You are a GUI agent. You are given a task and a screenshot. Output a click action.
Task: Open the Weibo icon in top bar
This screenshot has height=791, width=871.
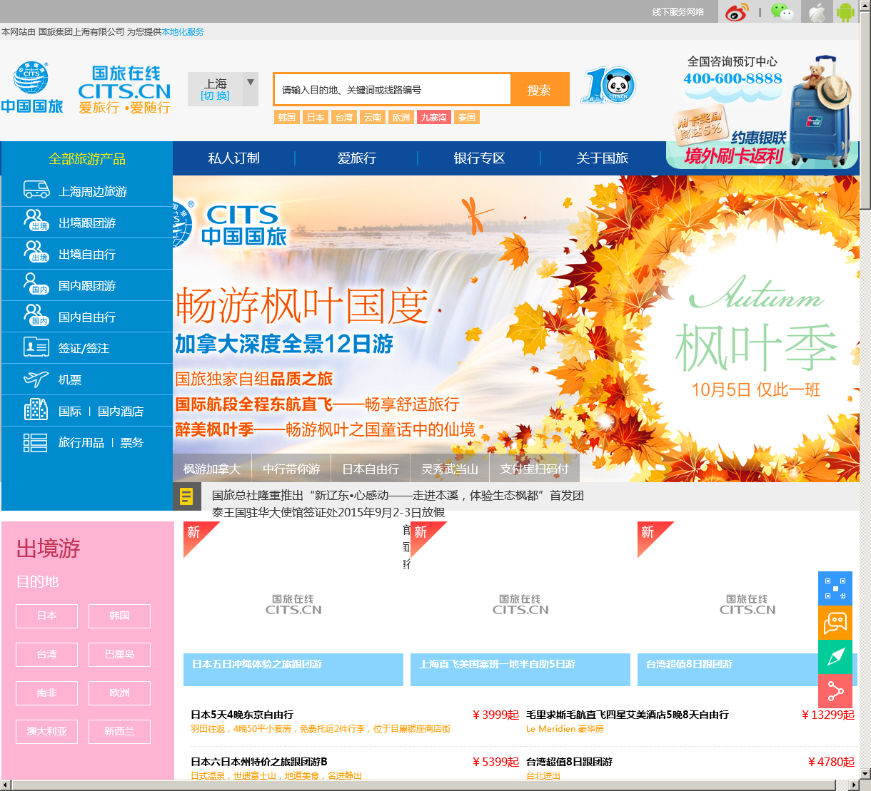coord(737,12)
